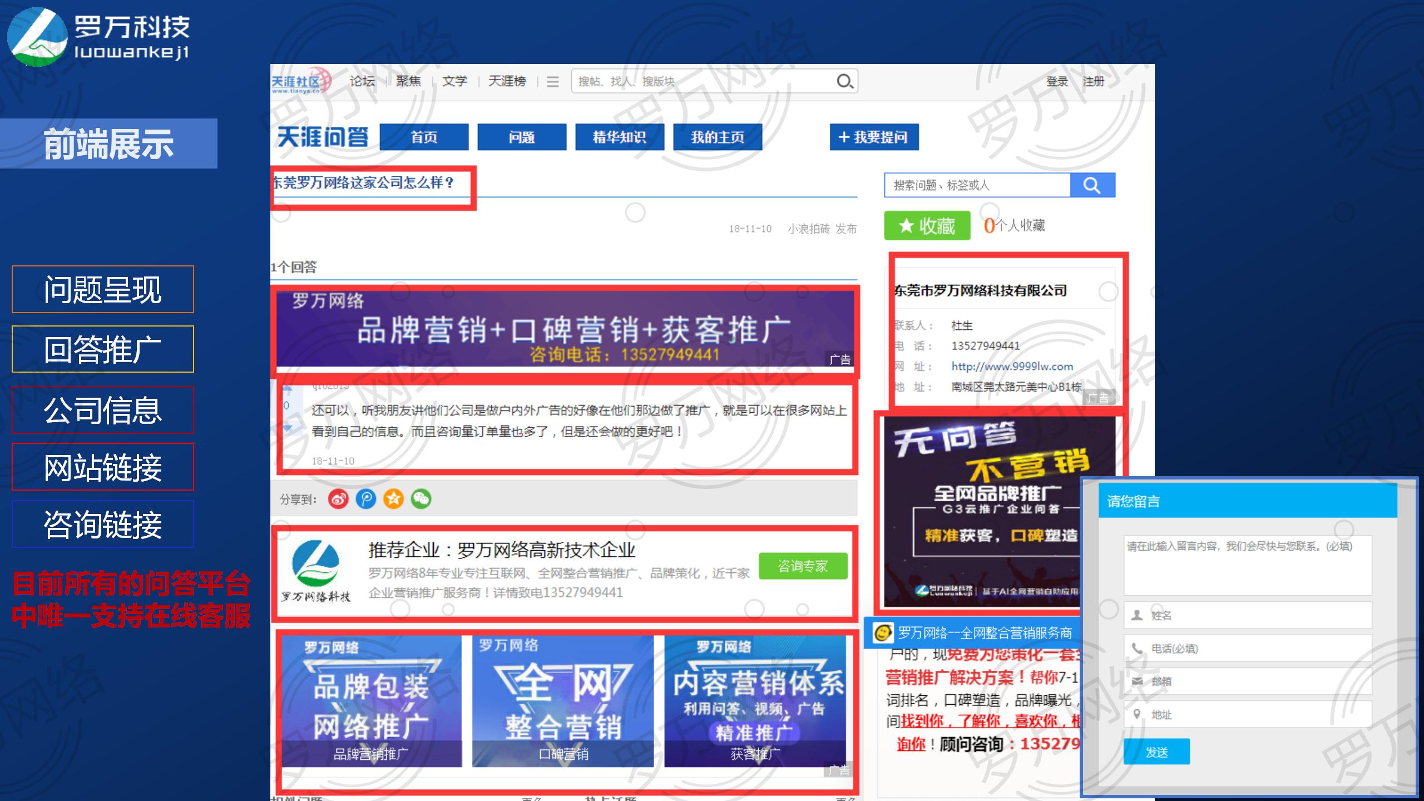
Task: Click the yellow smiley chat icon
Action: point(883,632)
